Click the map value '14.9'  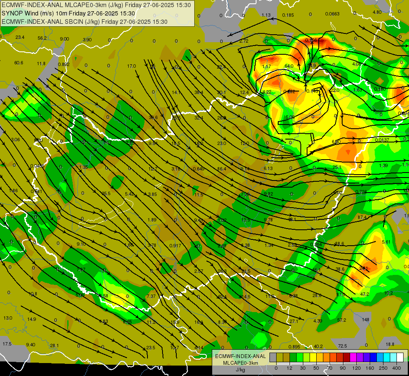point(32,319)
